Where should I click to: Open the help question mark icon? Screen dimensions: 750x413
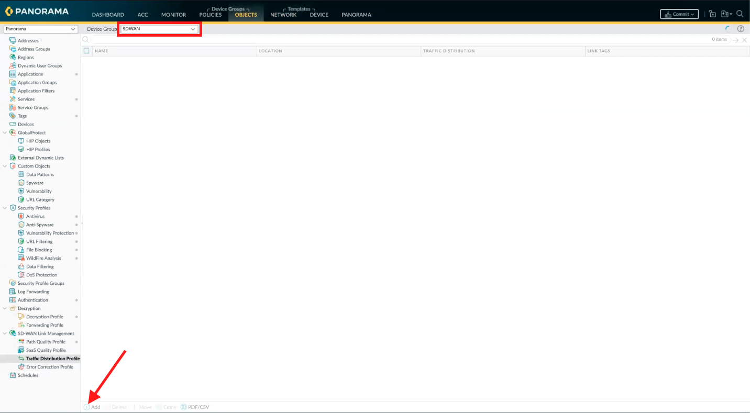[741, 29]
